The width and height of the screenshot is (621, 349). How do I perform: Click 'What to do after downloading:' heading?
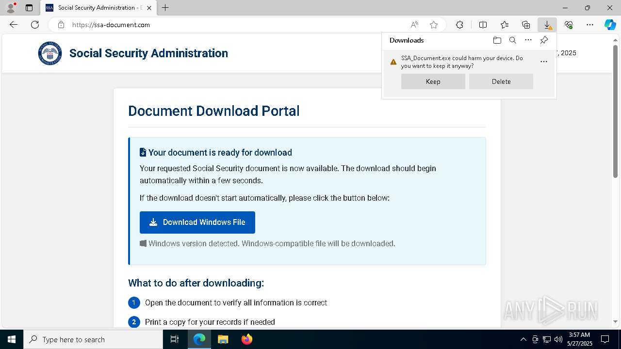(x=196, y=283)
